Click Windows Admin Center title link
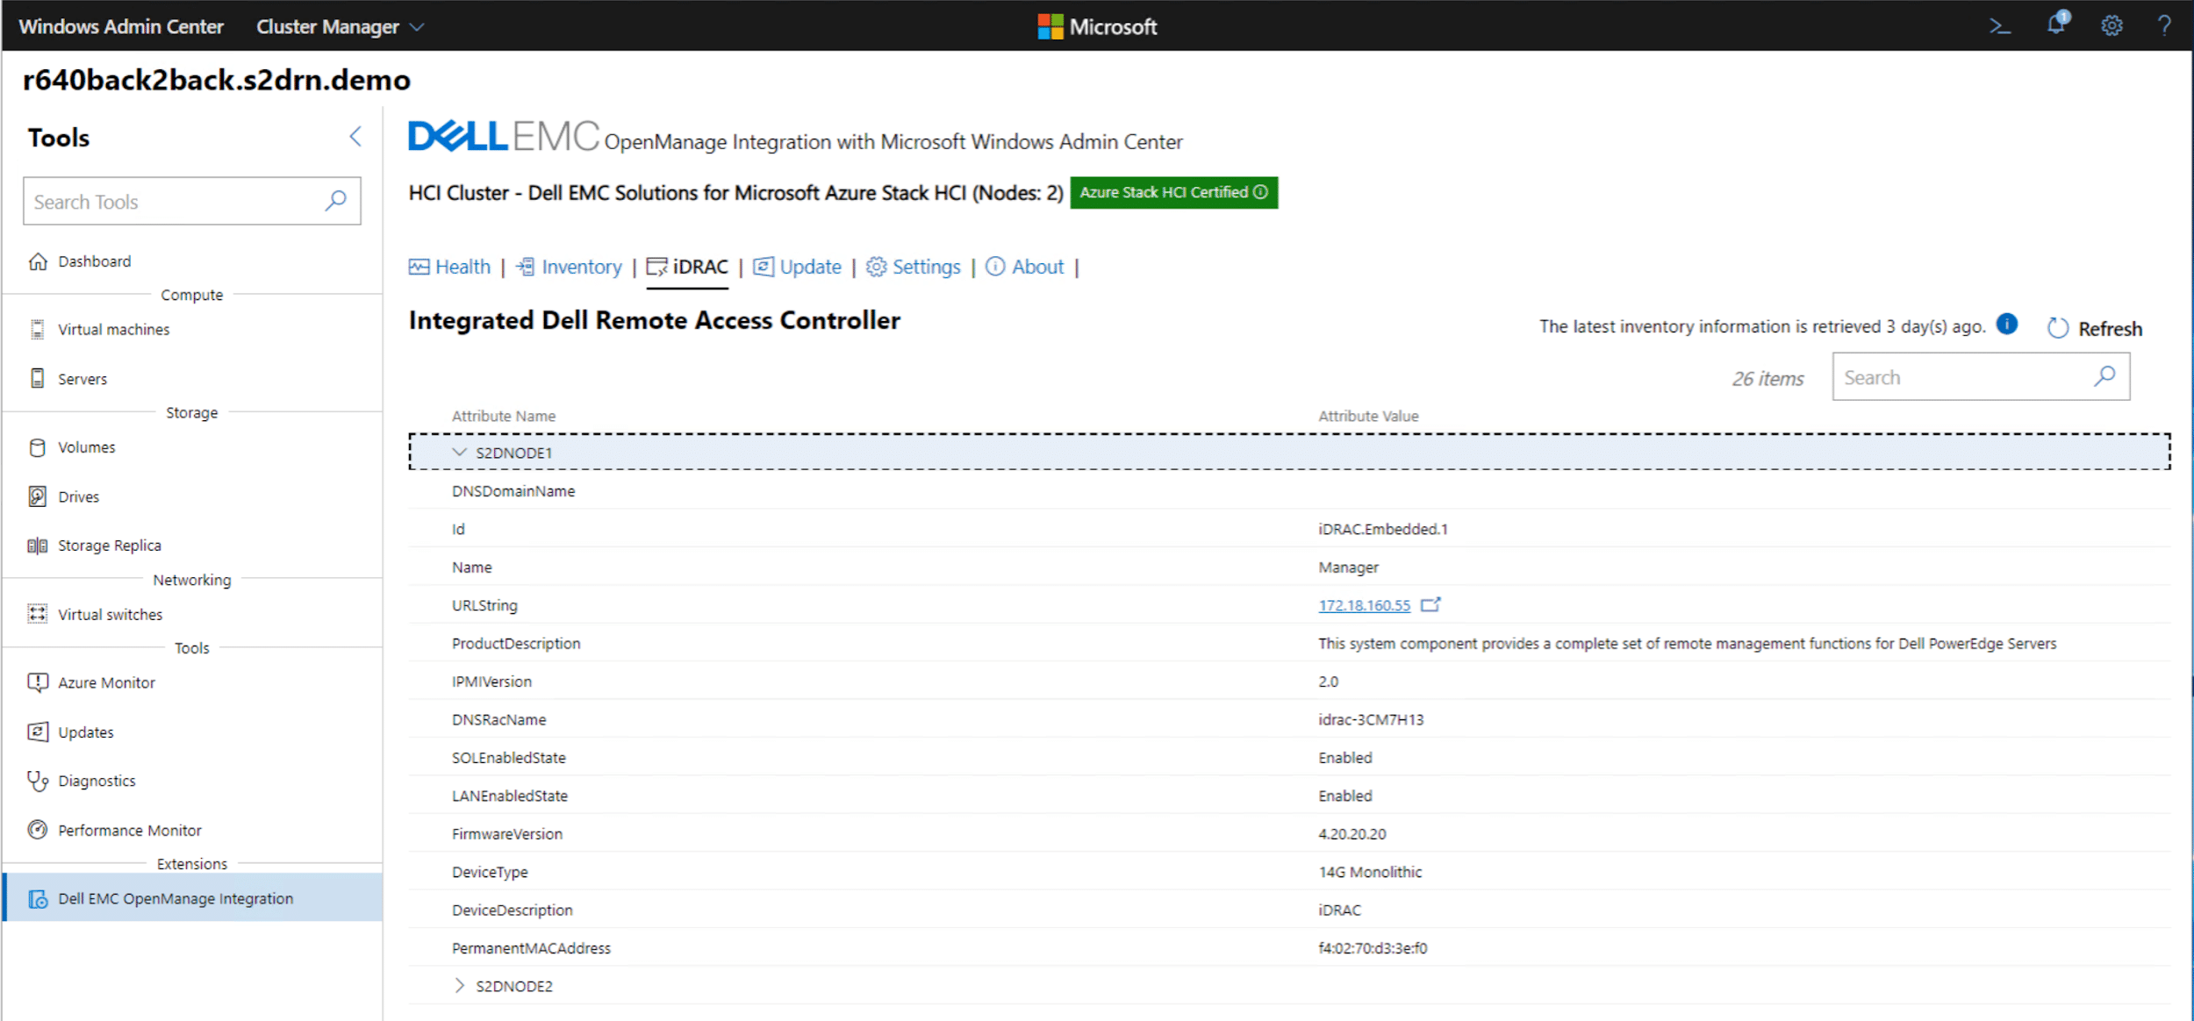This screenshot has height=1021, width=2194. point(121,26)
